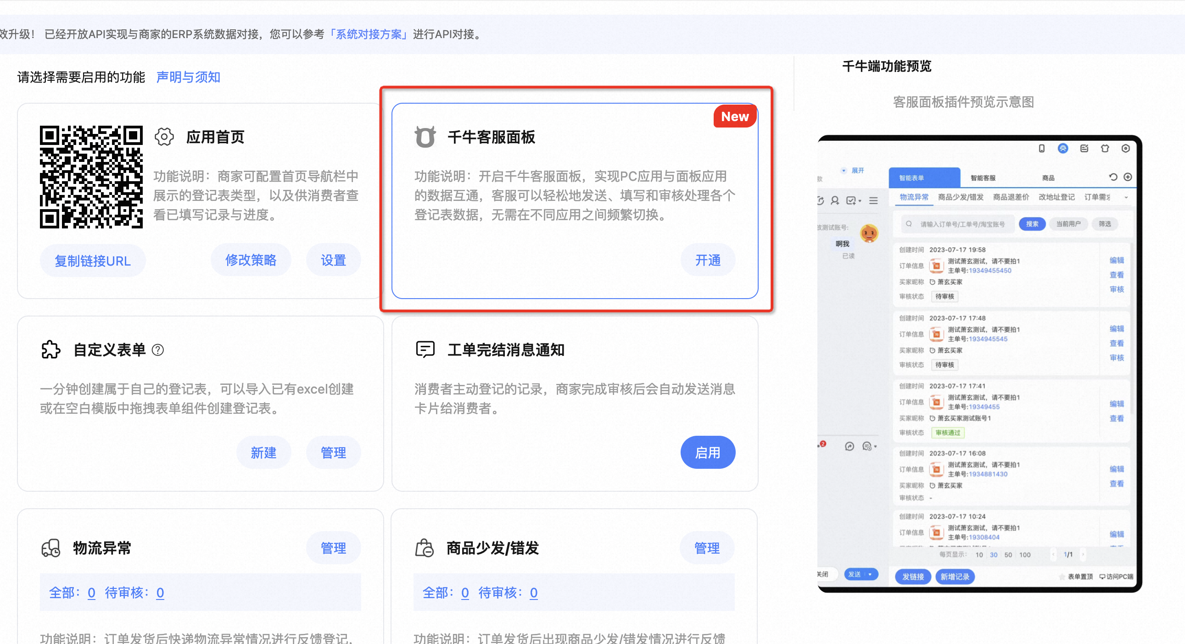The image size is (1185, 644).
Task: Click the refresh icon right of the 商品 tab
Action: pyautogui.click(x=1113, y=177)
